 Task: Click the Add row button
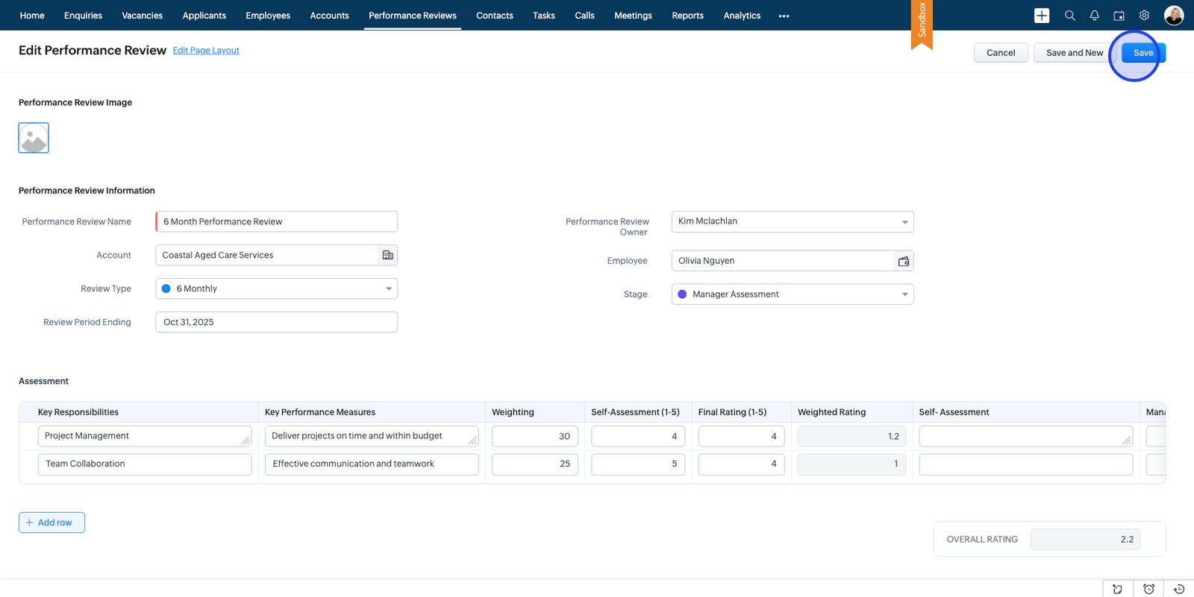pyautogui.click(x=51, y=522)
